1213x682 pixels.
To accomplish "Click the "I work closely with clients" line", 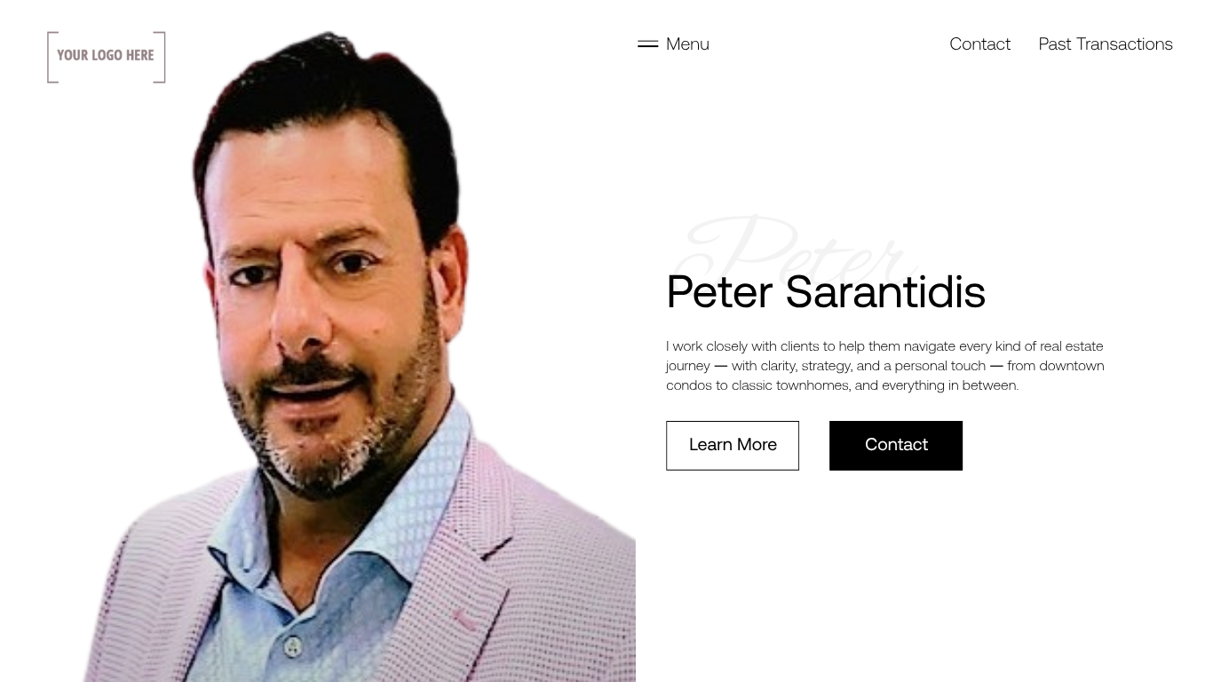I will click(884, 346).
